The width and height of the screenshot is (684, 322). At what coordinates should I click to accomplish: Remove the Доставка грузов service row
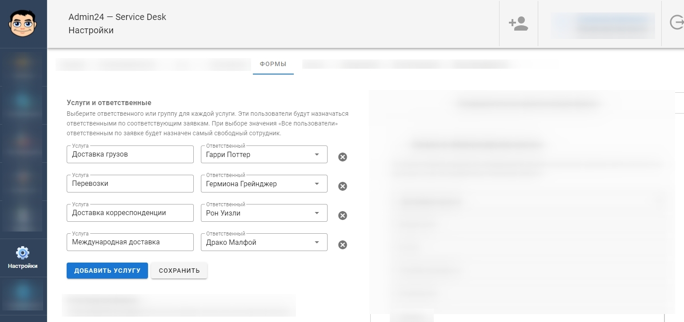coord(343,157)
